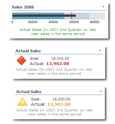Click the dark actual-value bar in chart

pyautogui.click(x=44, y=16)
